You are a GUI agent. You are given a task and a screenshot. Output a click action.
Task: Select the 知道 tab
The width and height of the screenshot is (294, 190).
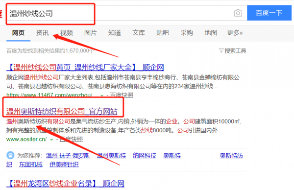point(114,33)
